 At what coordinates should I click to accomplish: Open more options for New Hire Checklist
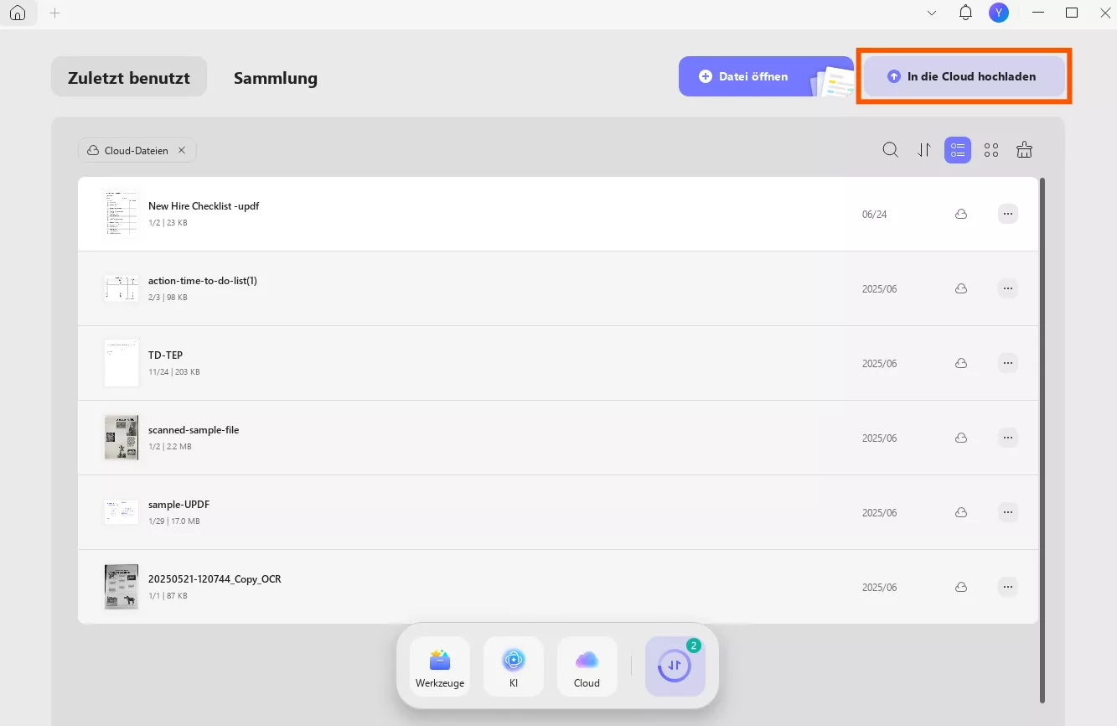pyautogui.click(x=1008, y=214)
